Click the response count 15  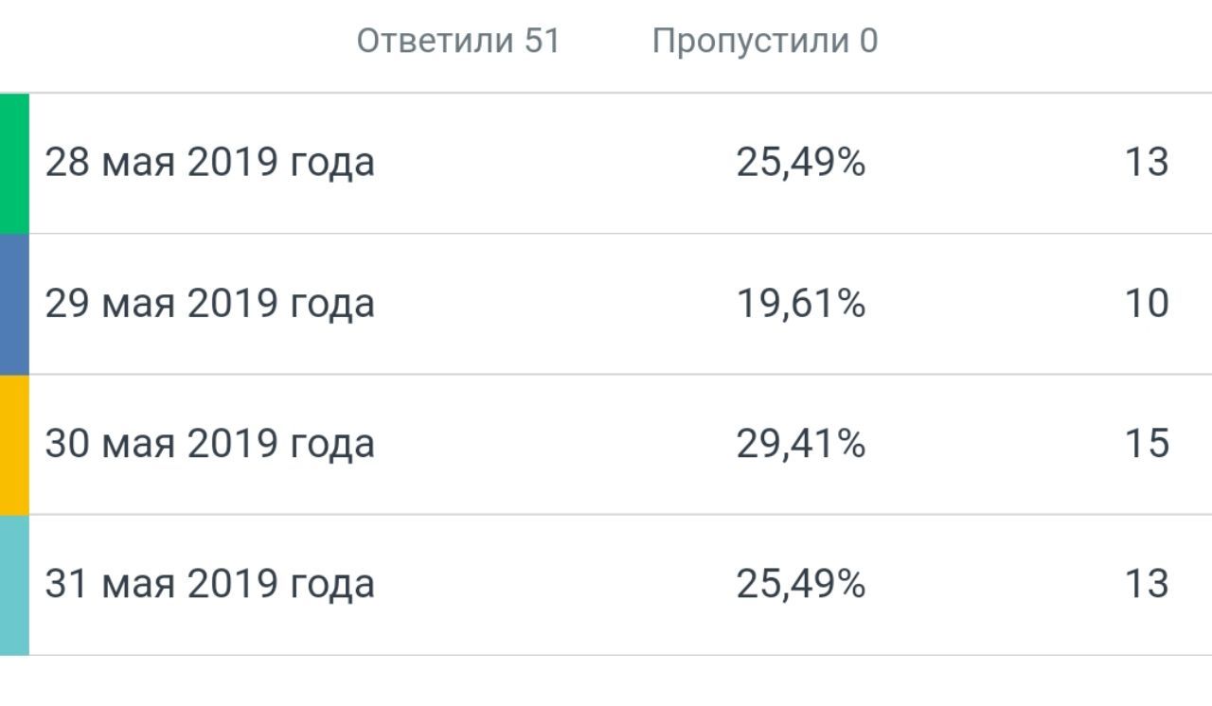pos(1147,444)
